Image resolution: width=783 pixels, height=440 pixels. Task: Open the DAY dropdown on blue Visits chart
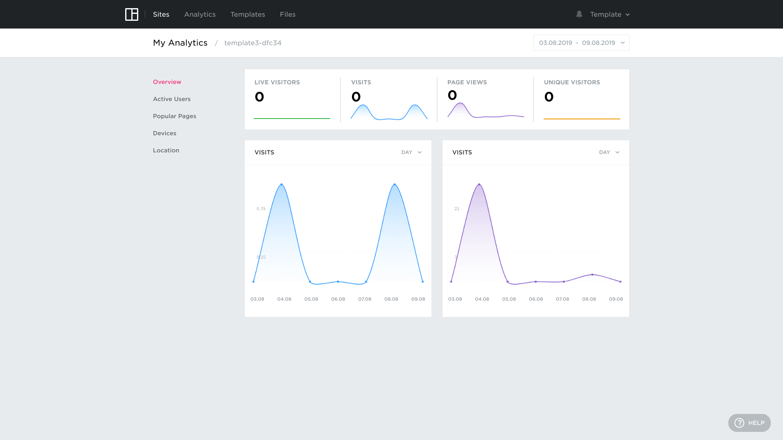pos(411,152)
